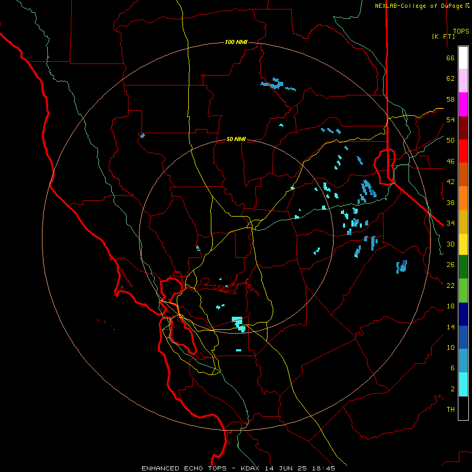Click the legend value "54"
Viewport: 472px width, 472px height.
450,120
